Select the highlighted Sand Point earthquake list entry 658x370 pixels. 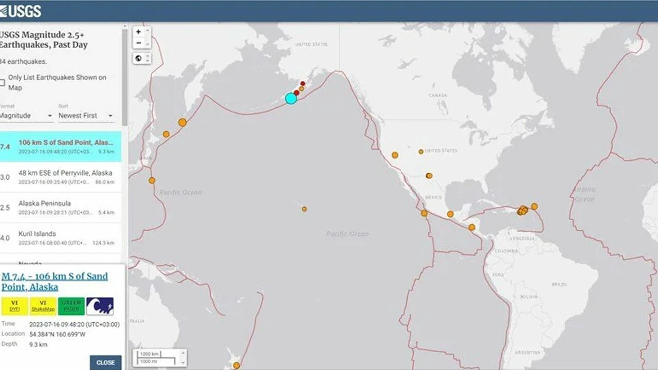click(61, 147)
